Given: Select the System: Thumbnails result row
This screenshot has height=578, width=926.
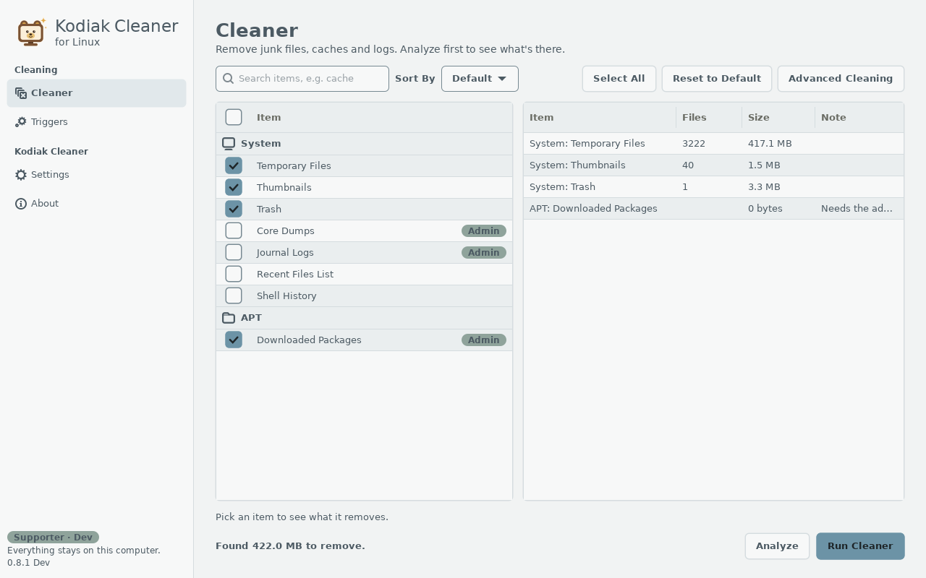Looking at the screenshot, I should (713, 165).
